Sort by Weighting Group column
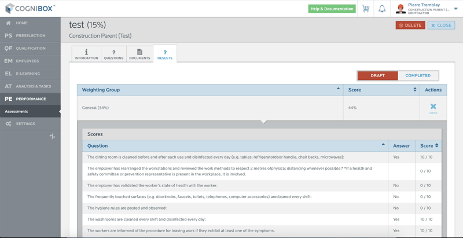This screenshot has height=238, width=463. click(x=210, y=90)
